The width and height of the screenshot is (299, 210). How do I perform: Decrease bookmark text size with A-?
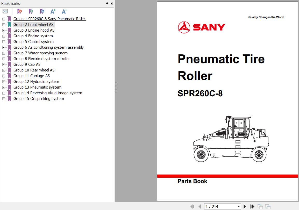pyautogui.click(x=64, y=11)
